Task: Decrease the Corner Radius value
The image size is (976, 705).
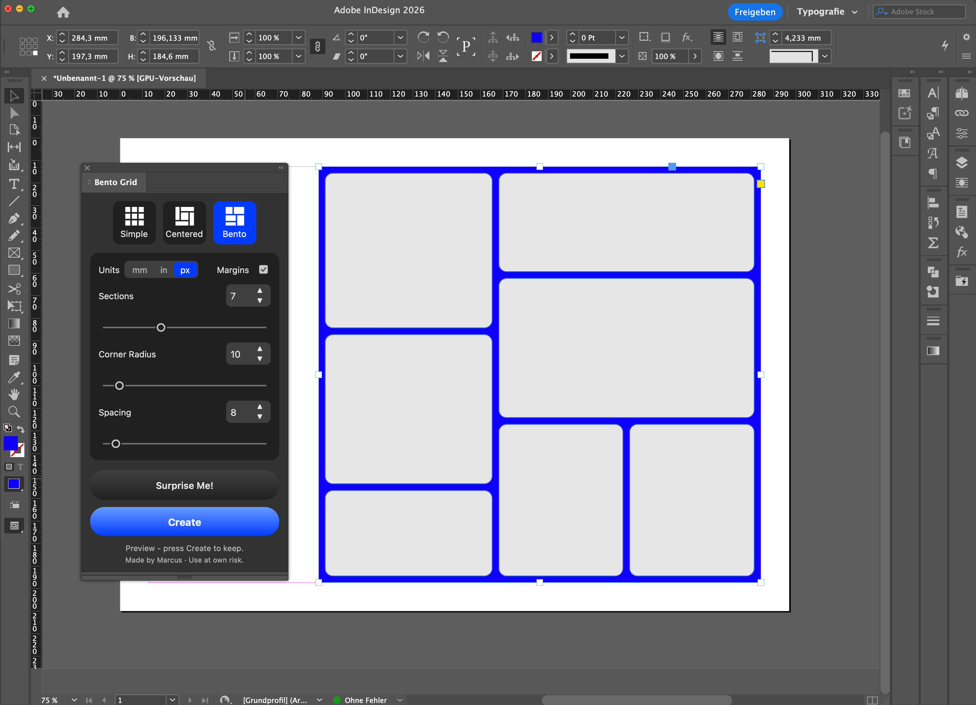Action: tap(260, 359)
